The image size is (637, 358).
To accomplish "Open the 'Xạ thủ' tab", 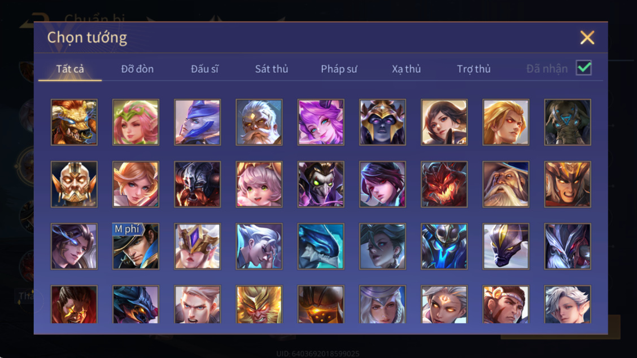I will pyautogui.click(x=406, y=69).
